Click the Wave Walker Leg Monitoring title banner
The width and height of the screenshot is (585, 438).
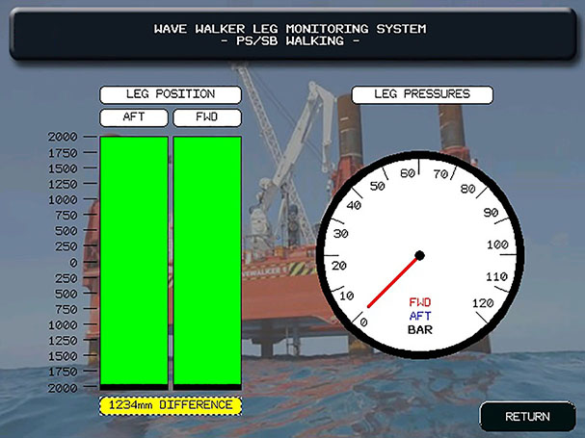[290, 36]
